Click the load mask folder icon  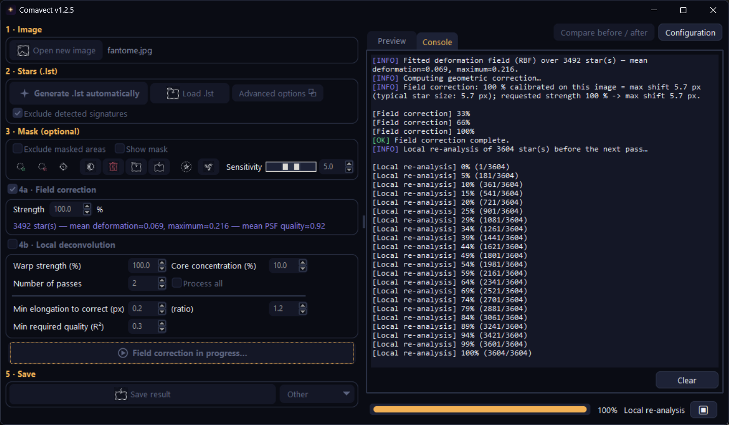136,167
